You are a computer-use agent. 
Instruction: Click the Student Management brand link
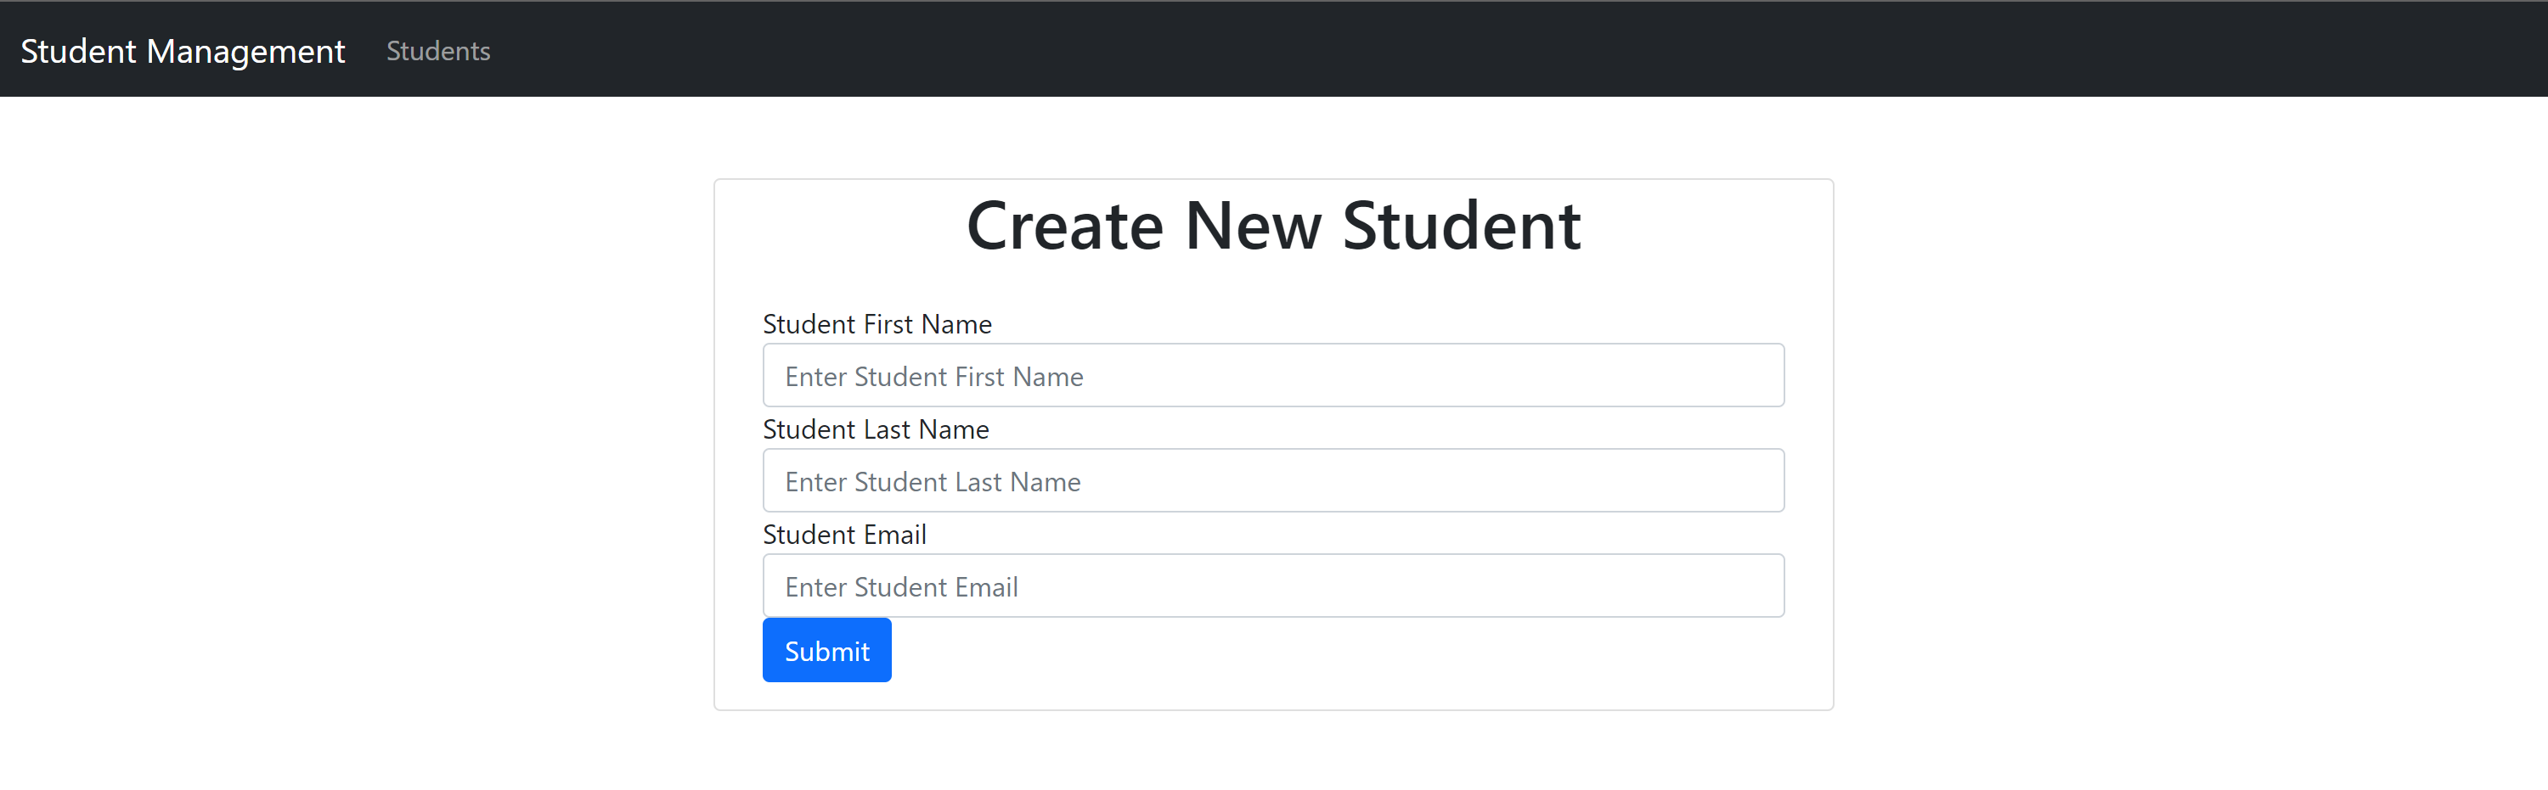click(x=182, y=50)
